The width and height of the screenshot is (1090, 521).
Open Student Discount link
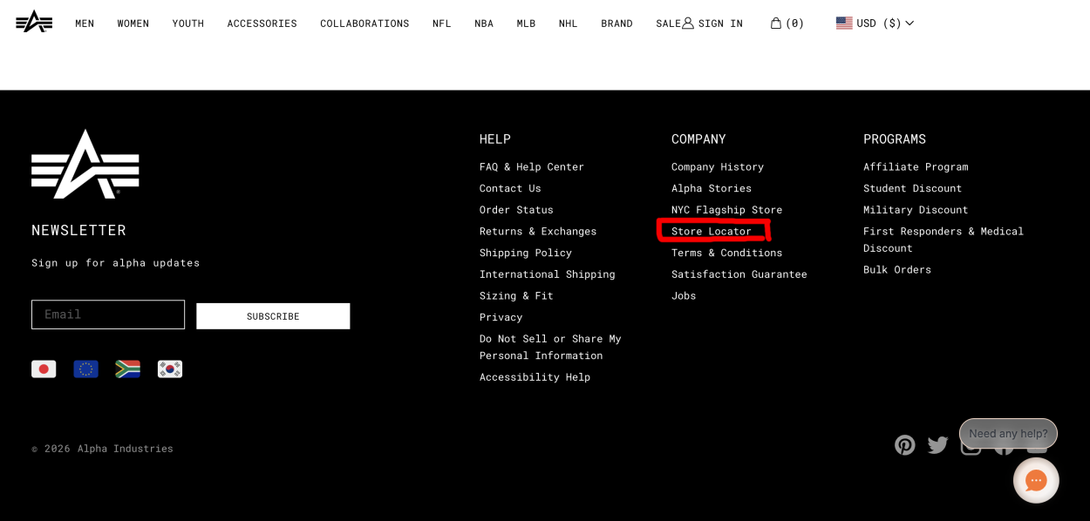point(913,188)
